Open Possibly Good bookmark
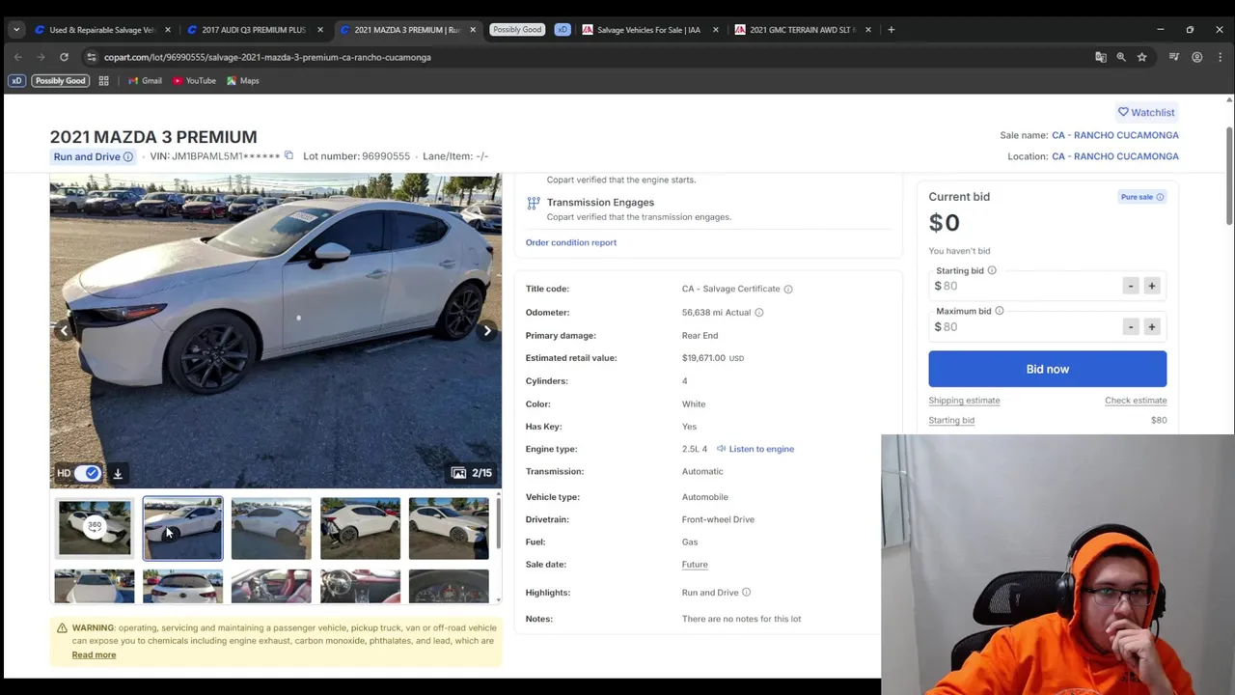1235x695 pixels. tap(60, 81)
